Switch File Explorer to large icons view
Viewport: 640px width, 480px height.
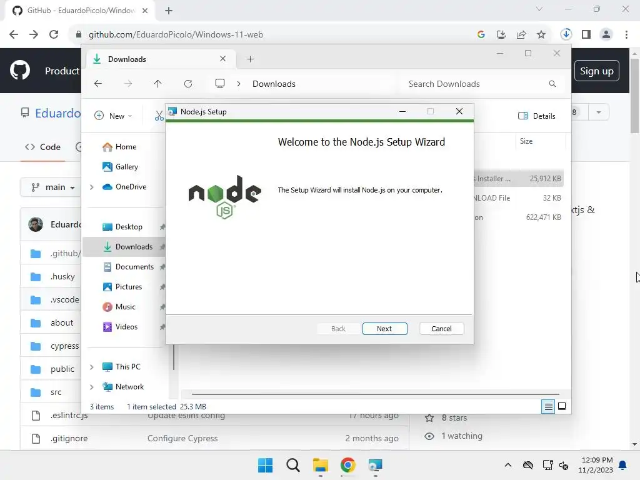562,406
